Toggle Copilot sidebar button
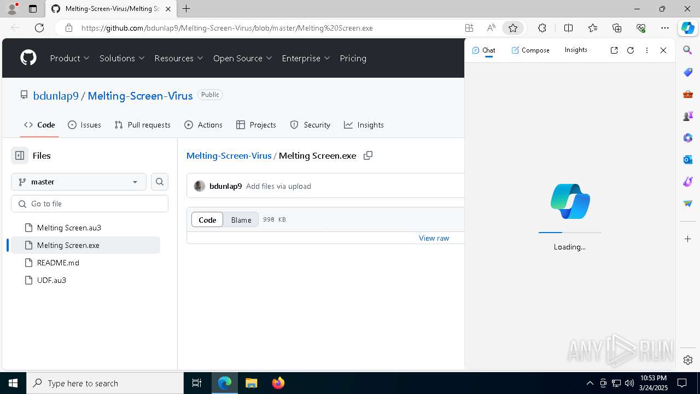The width and height of the screenshot is (700, 394). [x=687, y=28]
